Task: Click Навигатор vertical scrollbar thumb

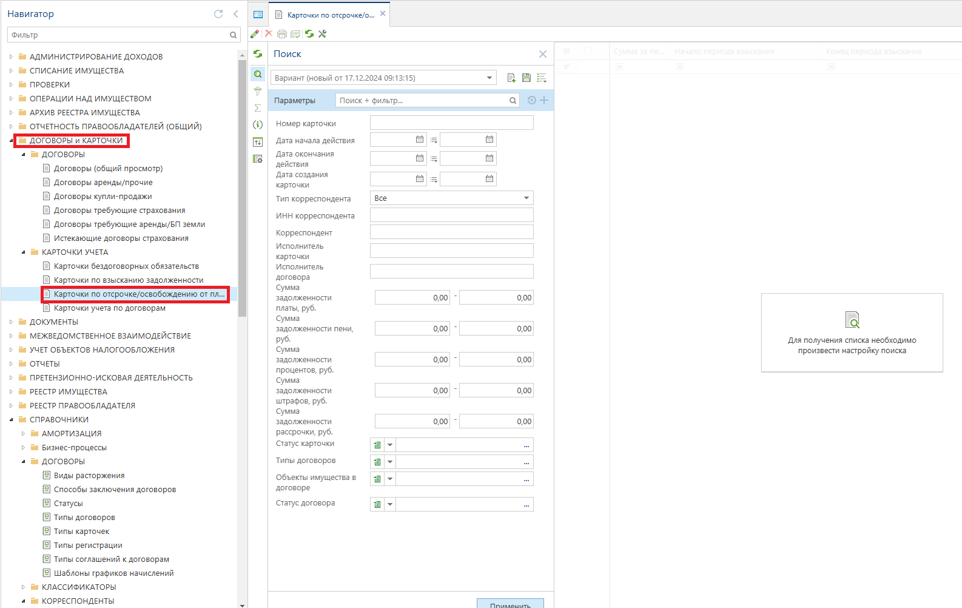Action: [x=243, y=188]
